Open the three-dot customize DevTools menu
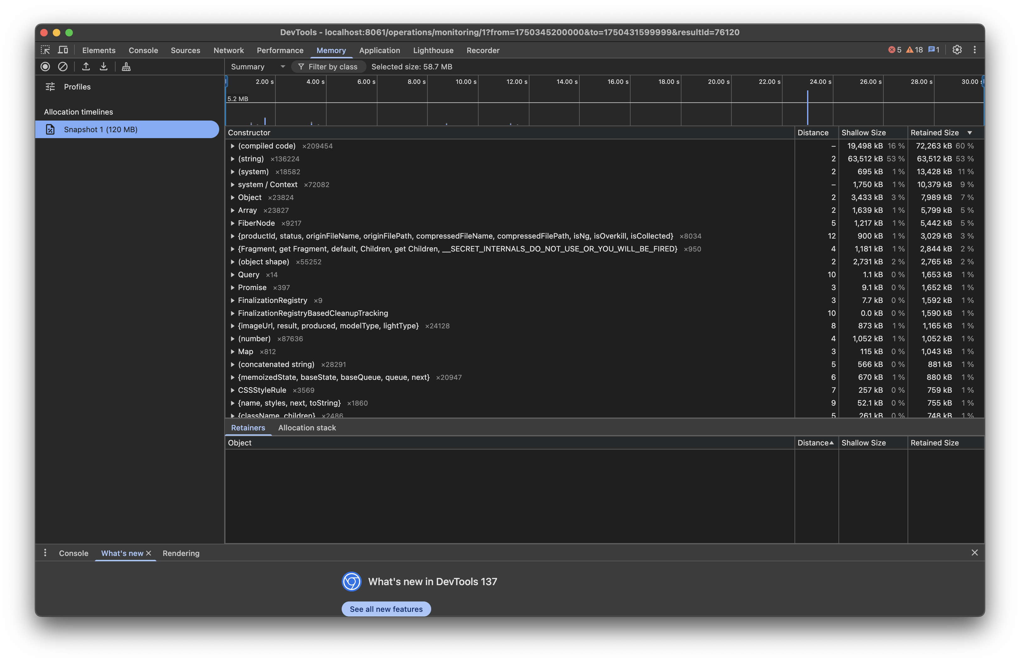The height and width of the screenshot is (663, 1020). point(974,50)
